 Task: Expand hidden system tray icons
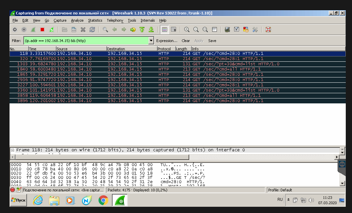tap(288, 200)
